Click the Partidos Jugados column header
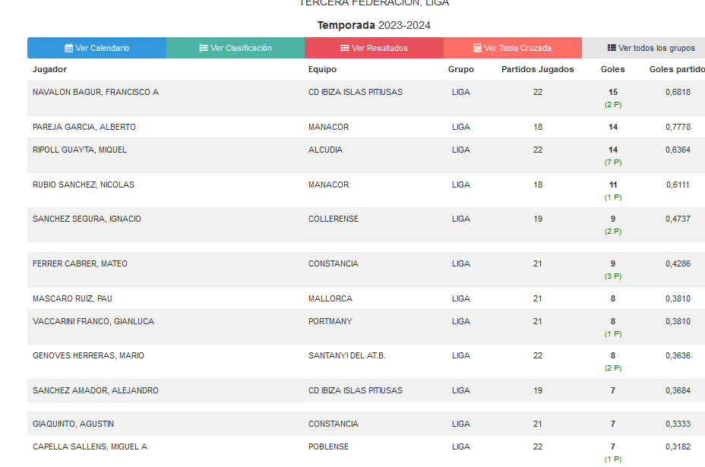Screen dimensions: 705x467 (x=538, y=69)
